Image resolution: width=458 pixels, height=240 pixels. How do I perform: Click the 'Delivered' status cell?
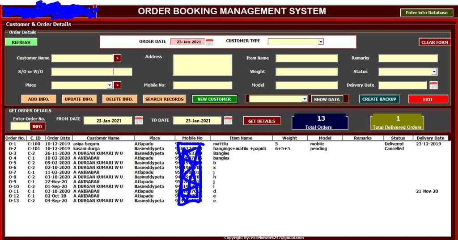(394, 143)
